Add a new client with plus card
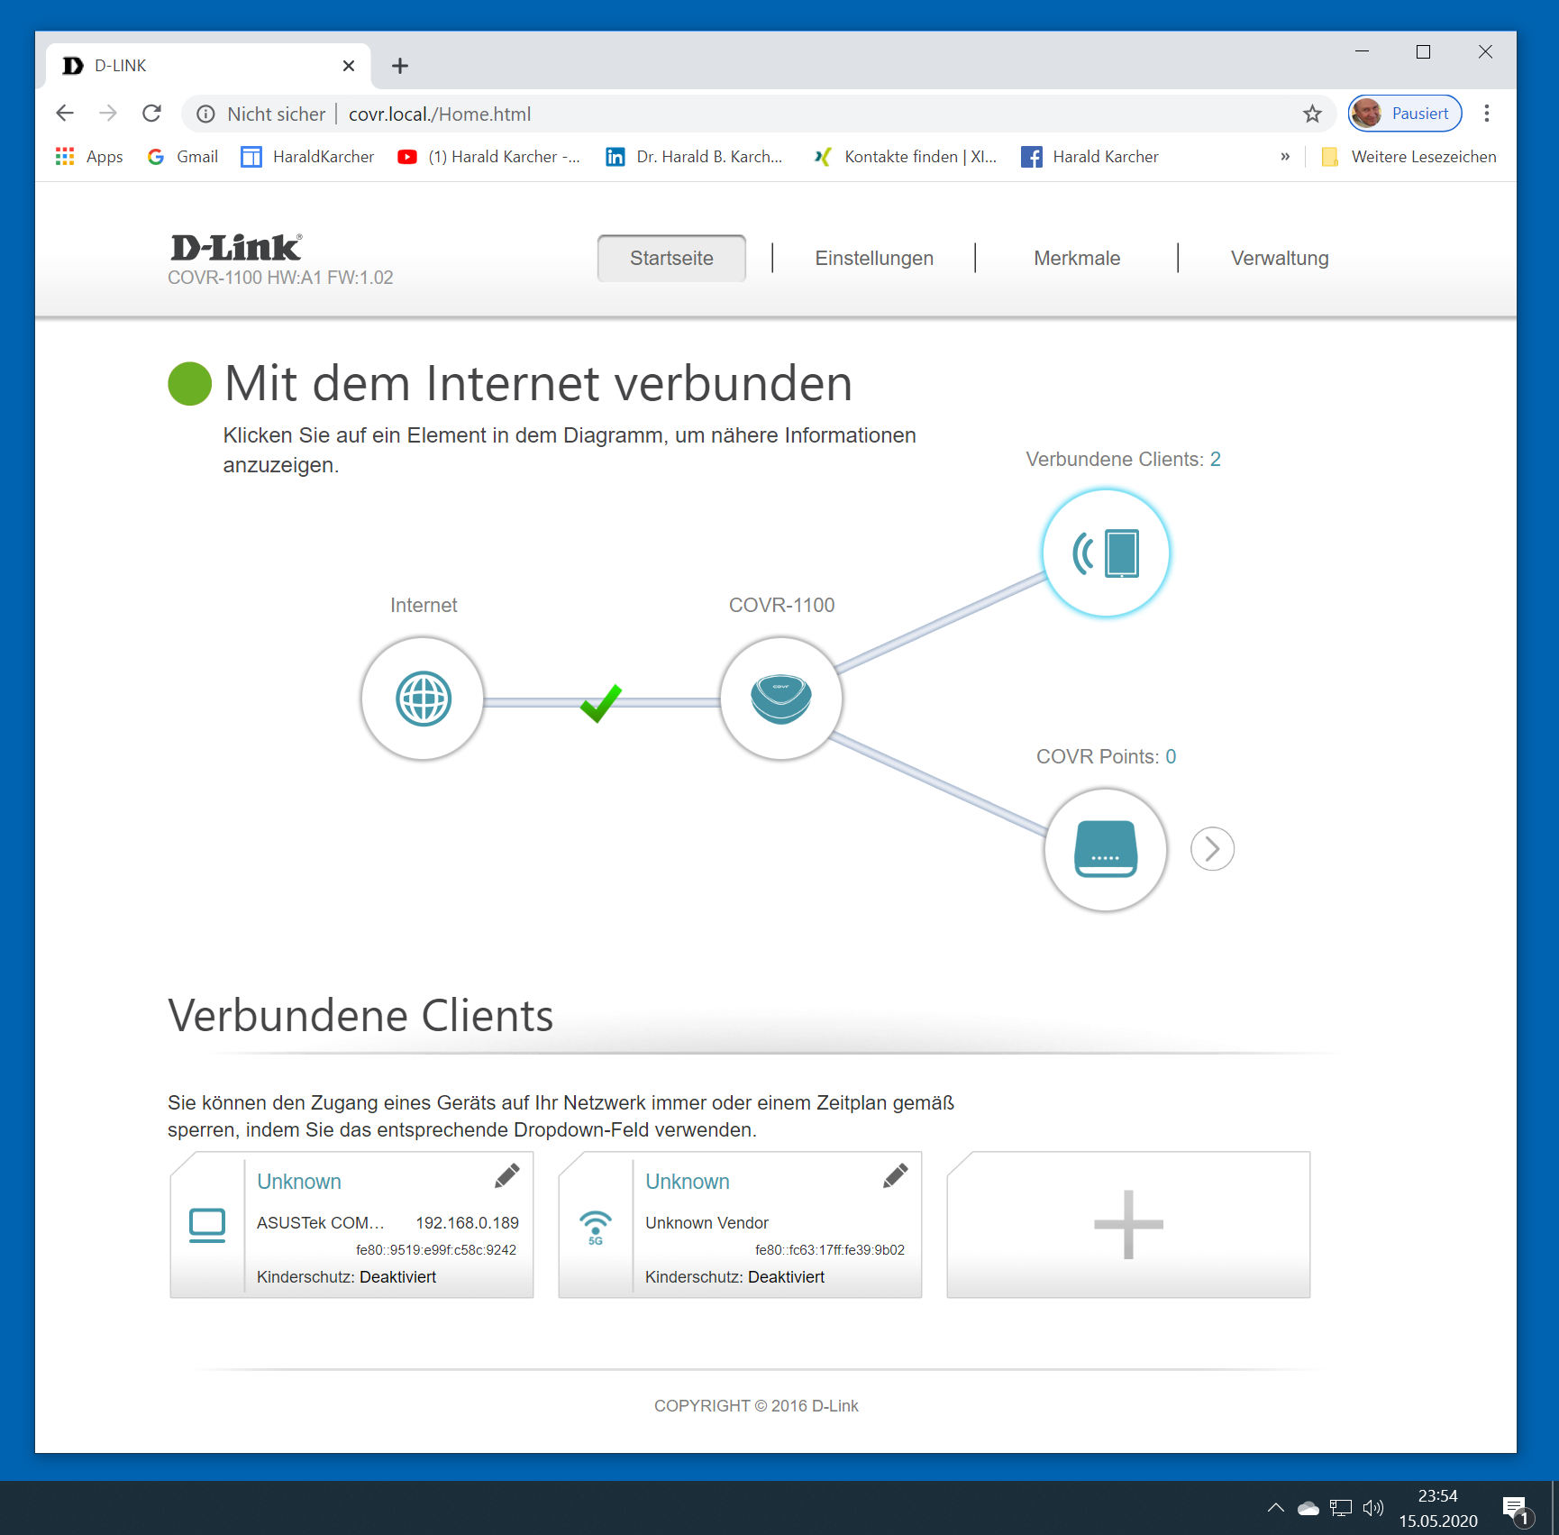This screenshot has height=1535, width=1559. (x=1128, y=1224)
